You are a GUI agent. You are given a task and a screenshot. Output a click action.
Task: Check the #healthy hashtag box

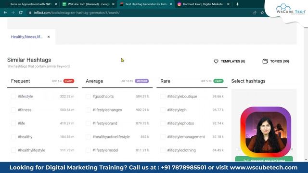13,136
